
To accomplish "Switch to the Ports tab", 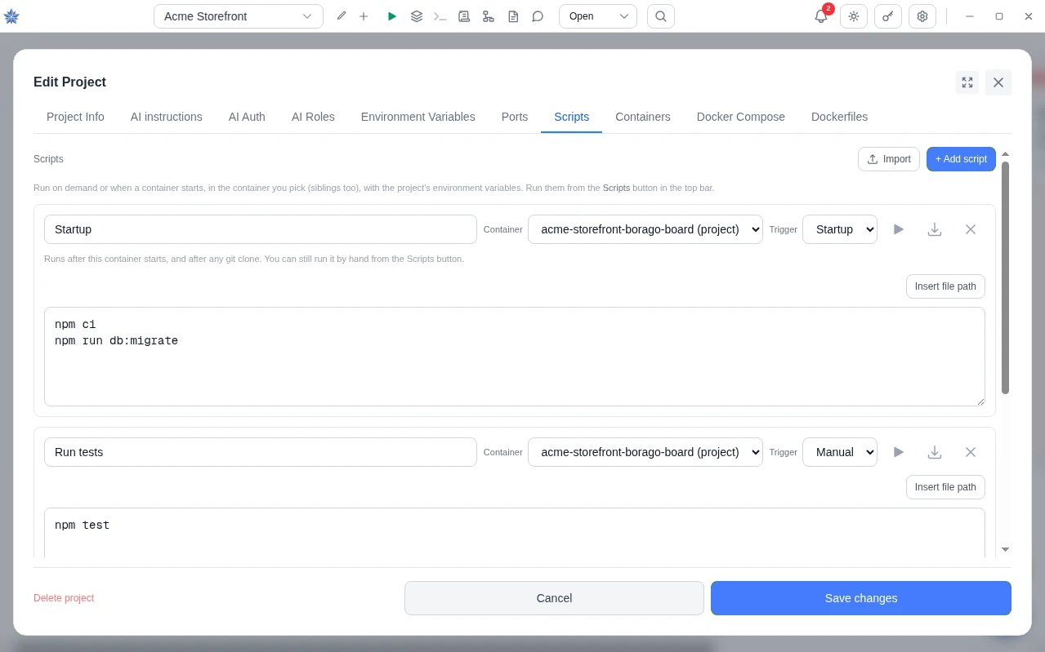I will (515, 117).
